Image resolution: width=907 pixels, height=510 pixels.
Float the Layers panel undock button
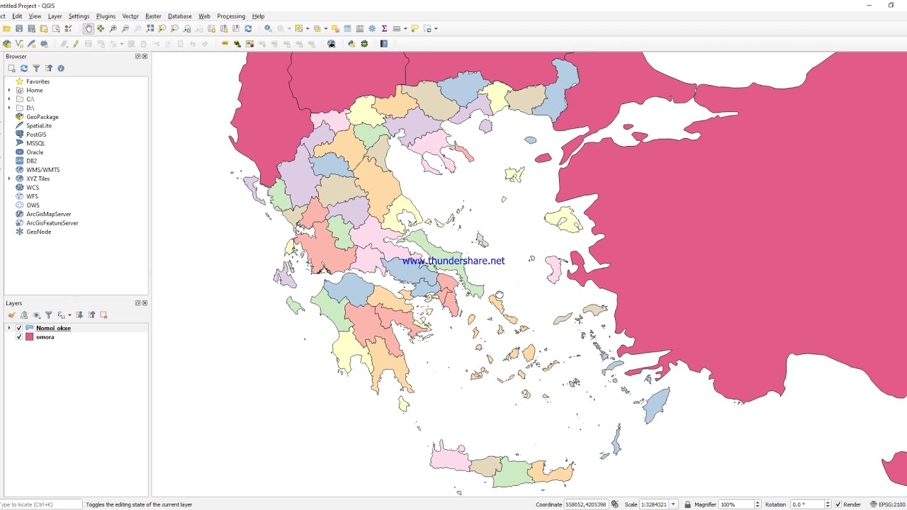point(137,303)
